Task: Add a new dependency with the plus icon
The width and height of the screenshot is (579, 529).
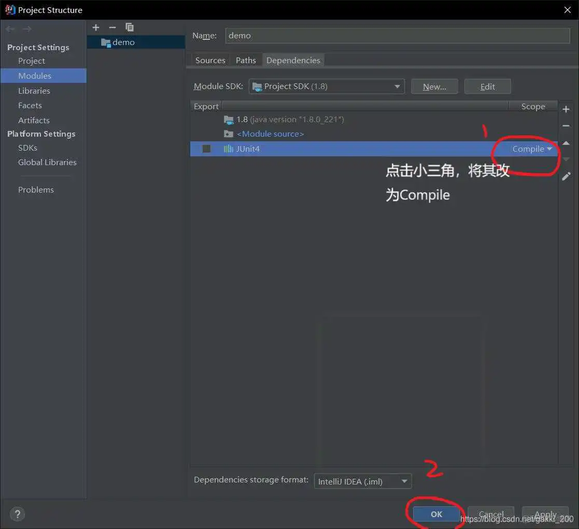Action: point(566,109)
